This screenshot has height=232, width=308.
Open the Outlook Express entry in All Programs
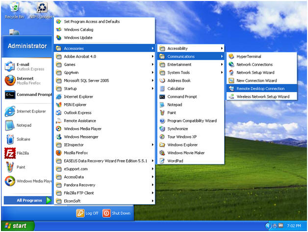click(x=104, y=113)
